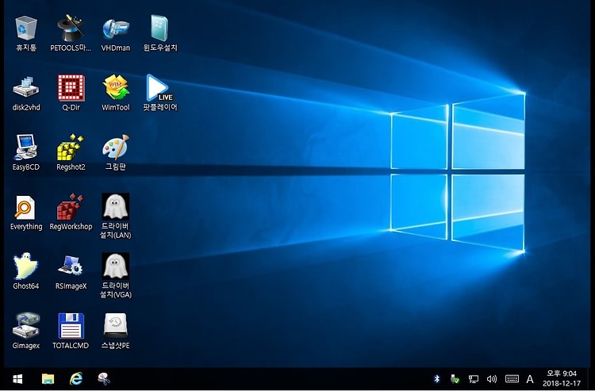Click the show desktop sliver at taskbar end
This screenshot has width=595, height=391.
point(589,379)
